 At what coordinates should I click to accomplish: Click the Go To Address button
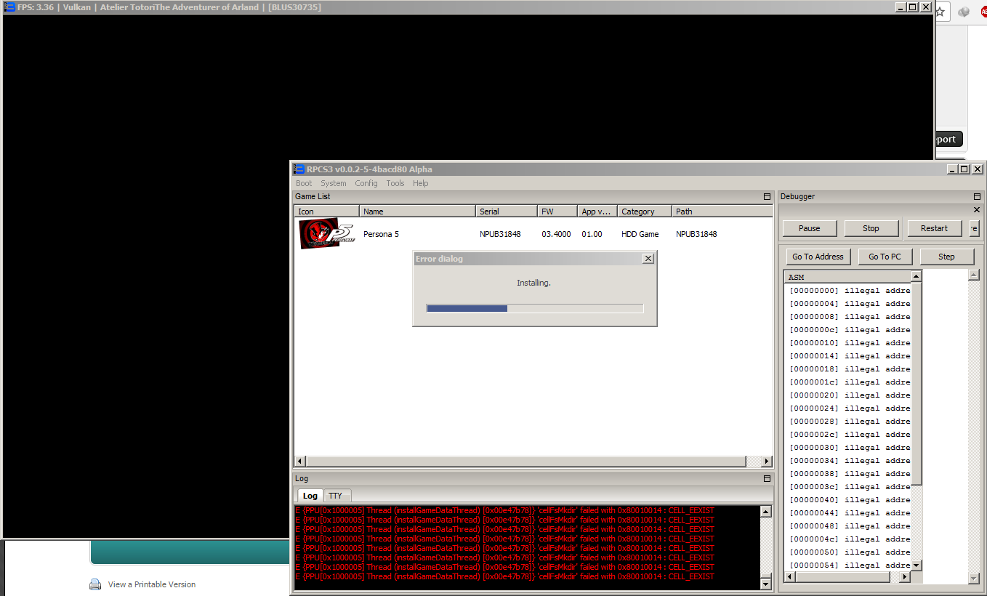(818, 257)
